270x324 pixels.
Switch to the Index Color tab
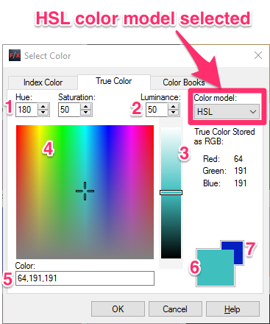coord(43,82)
